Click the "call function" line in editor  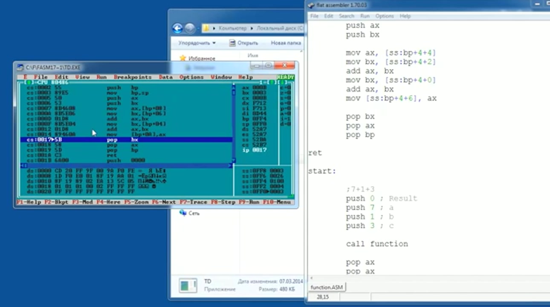[x=377, y=244]
